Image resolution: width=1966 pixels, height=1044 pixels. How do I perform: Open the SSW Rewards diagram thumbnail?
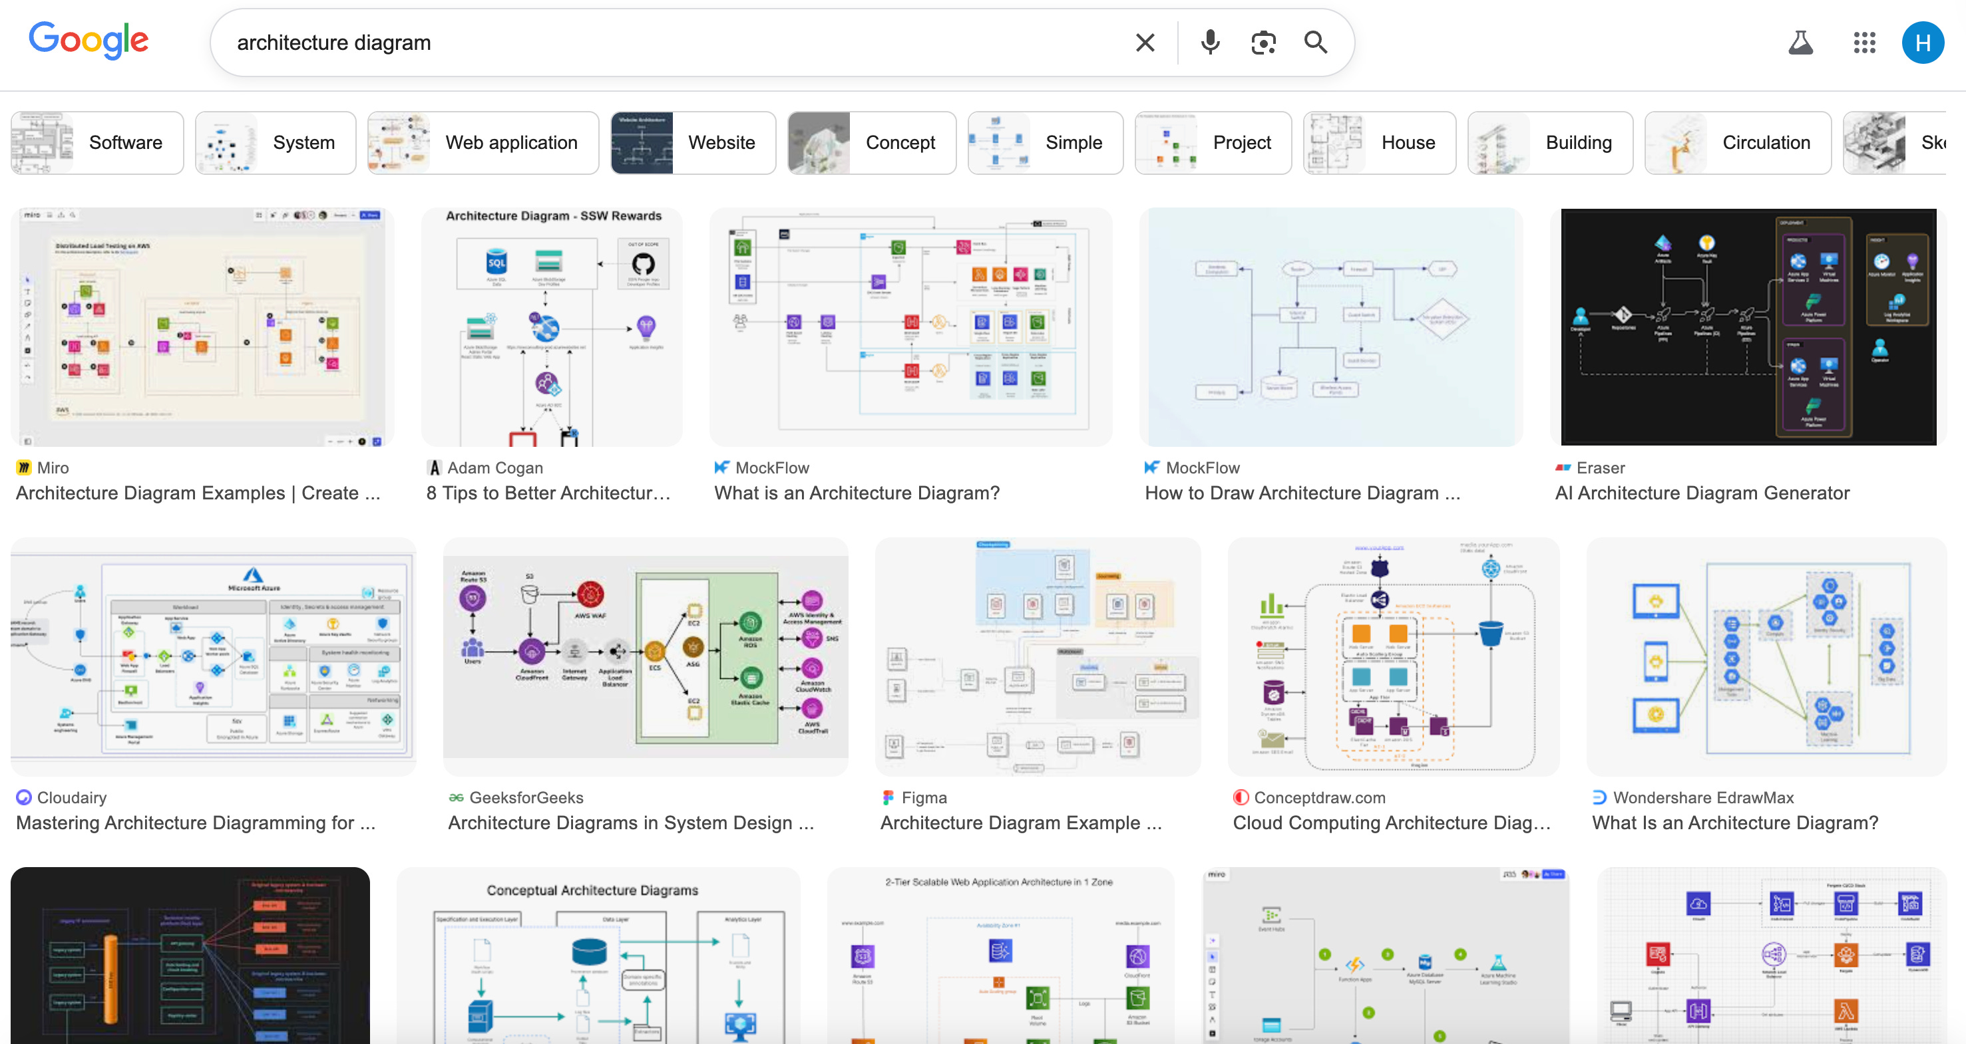552,327
